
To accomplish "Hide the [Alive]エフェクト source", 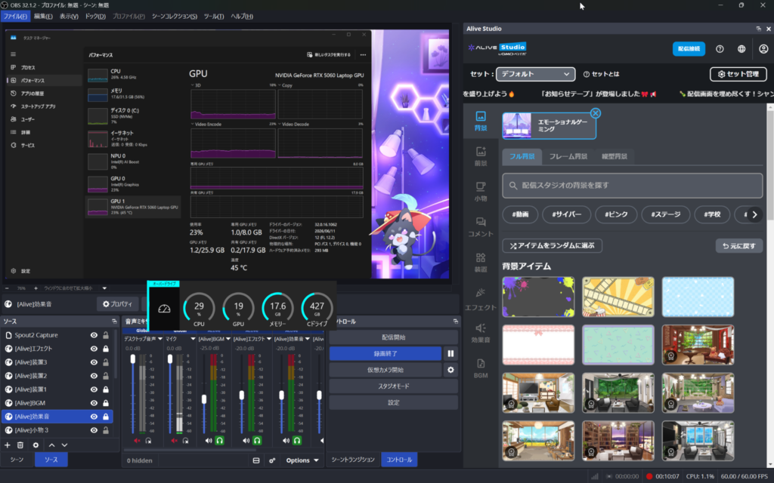I will (94, 349).
